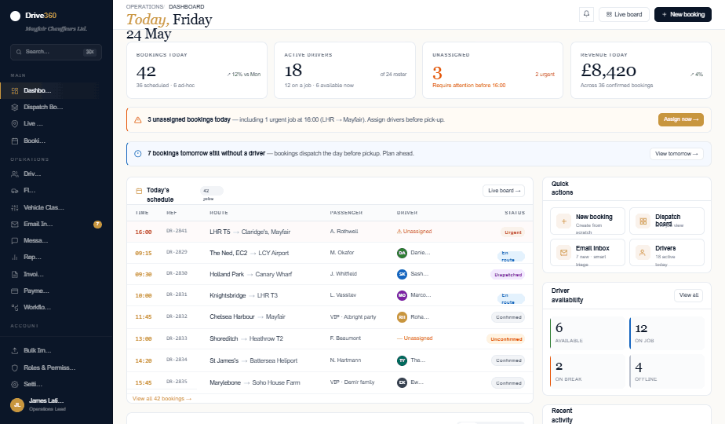725x424 pixels.
Task: Click the Unassigned driver on 13:00 row
Action: [x=414, y=338]
